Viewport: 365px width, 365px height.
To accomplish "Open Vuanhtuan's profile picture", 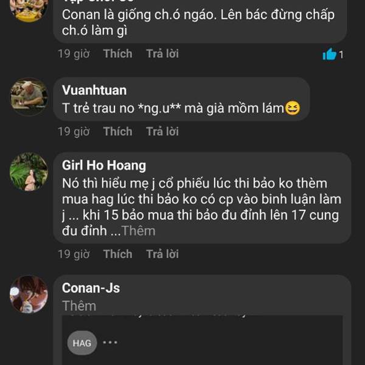I will pyautogui.click(x=29, y=97).
